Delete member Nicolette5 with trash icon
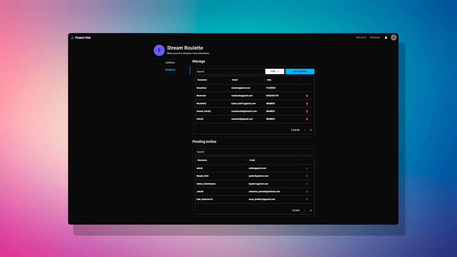Screen dimensions: 457x257 pos(307,104)
